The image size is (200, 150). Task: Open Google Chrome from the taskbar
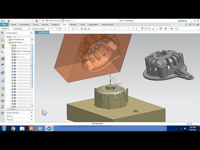pos(13,128)
